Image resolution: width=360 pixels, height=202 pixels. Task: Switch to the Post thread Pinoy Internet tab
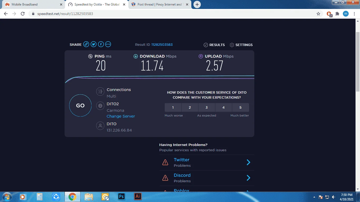click(x=160, y=4)
